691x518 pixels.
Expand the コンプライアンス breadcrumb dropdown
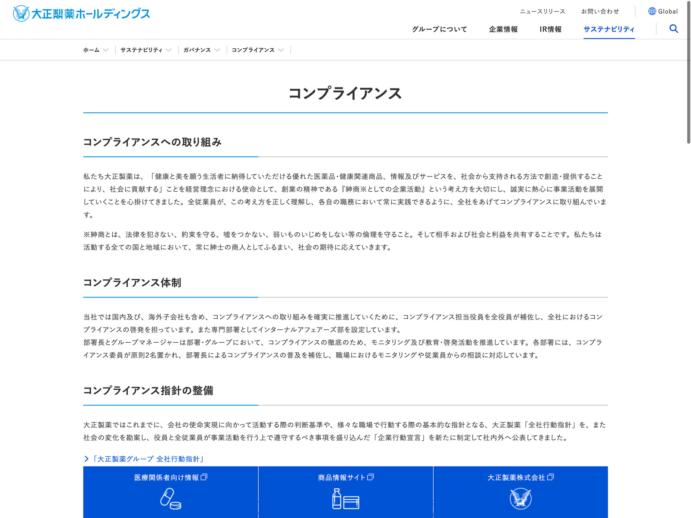[281, 50]
